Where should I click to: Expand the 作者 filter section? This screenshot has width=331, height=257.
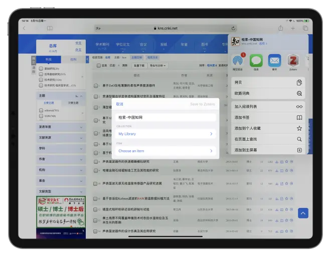pyautogui.click(x=61, y=159)
